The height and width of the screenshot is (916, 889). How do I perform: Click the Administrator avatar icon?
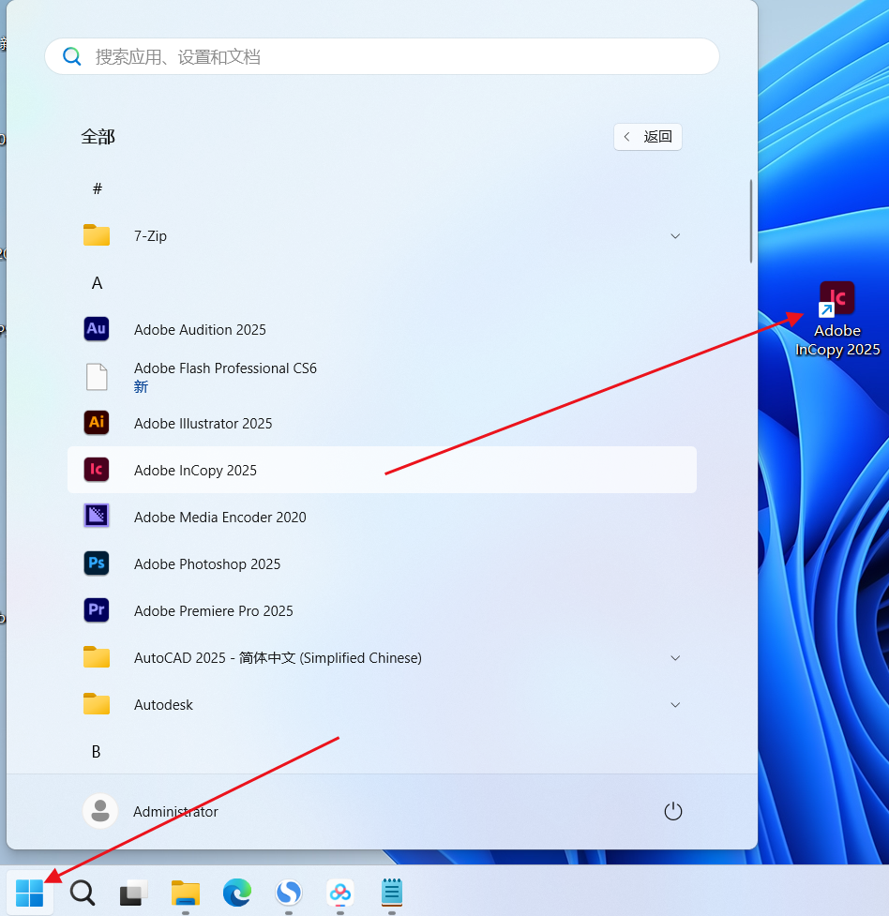coord(100,811)
